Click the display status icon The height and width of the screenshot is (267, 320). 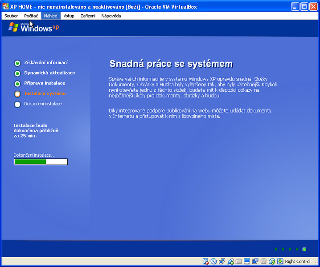[247, 261]
